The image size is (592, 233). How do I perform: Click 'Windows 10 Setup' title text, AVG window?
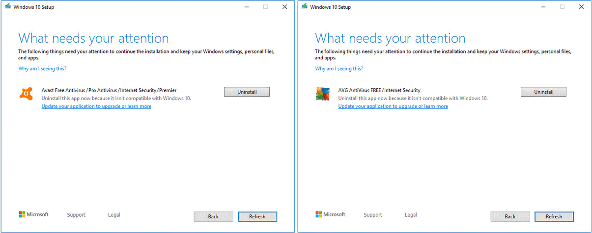click(x=331, y=7)
